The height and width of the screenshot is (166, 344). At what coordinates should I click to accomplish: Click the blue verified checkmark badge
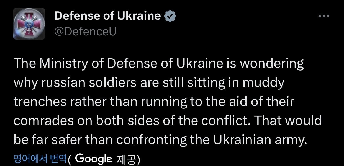[x=170, y=16]
